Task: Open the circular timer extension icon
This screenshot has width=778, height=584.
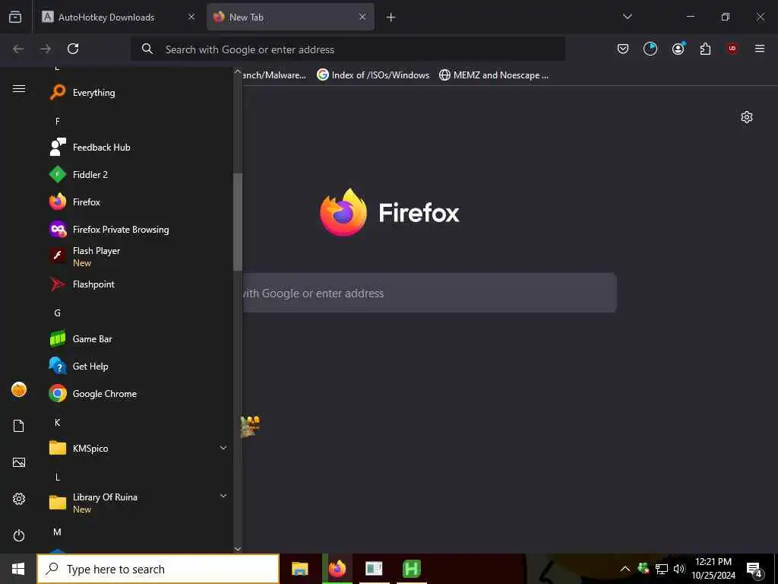Action: pyautogui.click(x=650, y=49)
